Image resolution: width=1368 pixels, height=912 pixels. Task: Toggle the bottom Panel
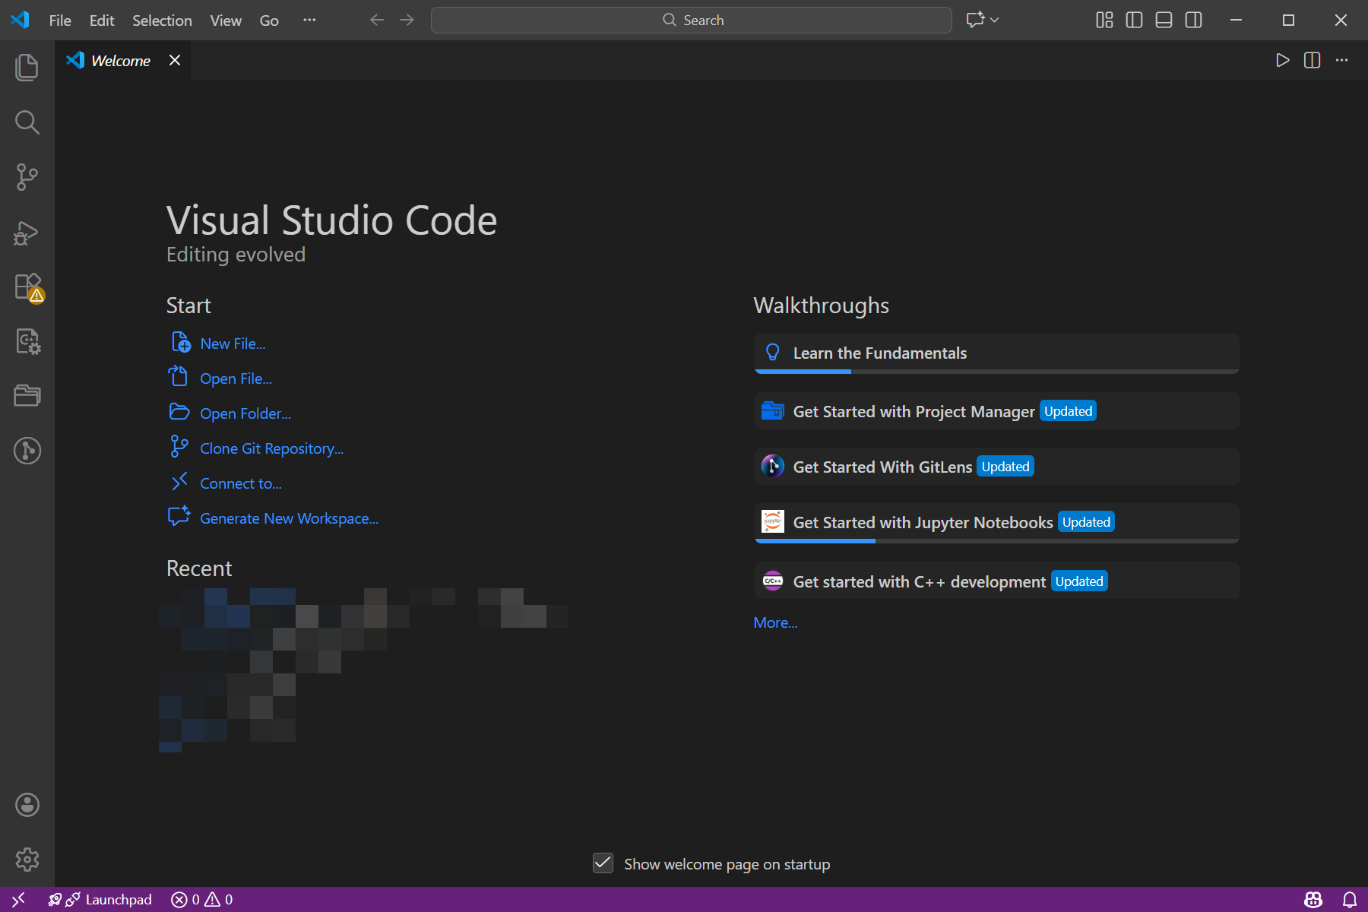click(1164, 21)
